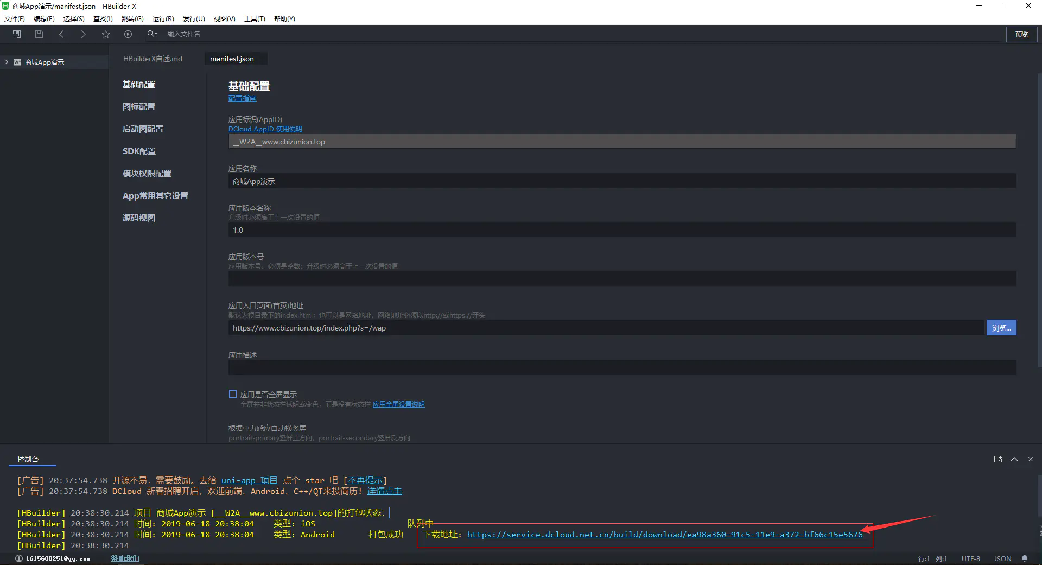1042x565 pixels.
Task: Select the manifest.json tab
Action: pyautogui.click(x=236, y=59)
